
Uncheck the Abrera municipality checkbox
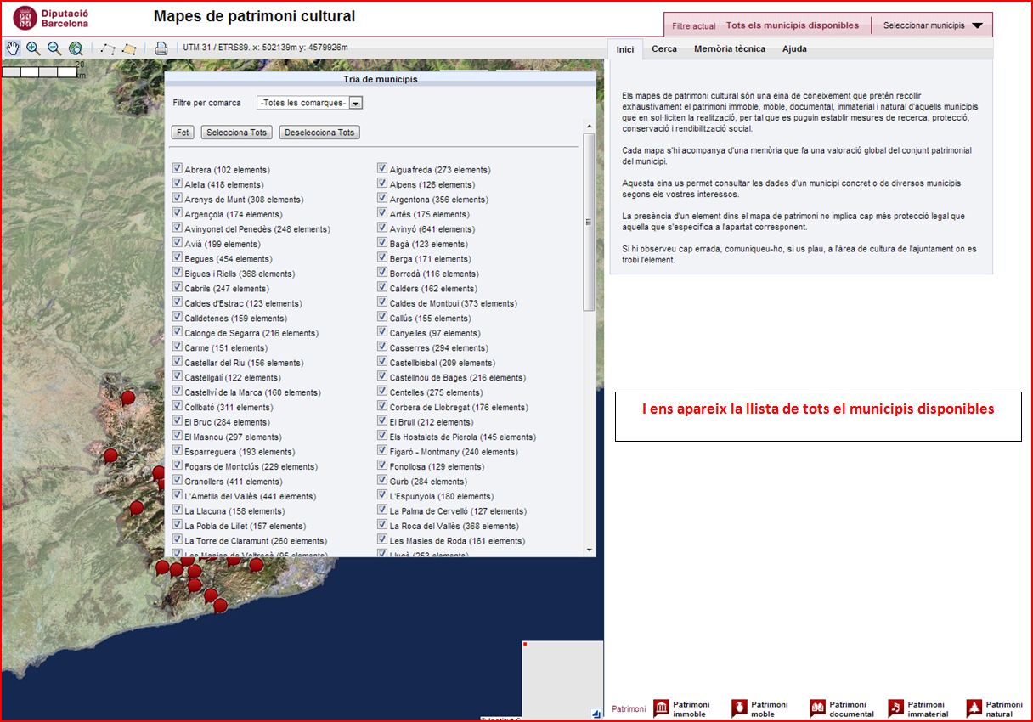pos(178,169)
